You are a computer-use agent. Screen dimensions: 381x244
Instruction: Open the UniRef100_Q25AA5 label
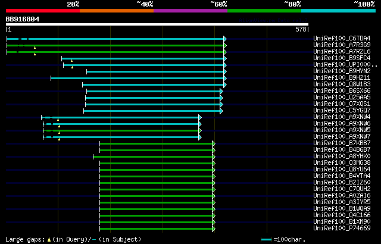click(x=342, y=97)
